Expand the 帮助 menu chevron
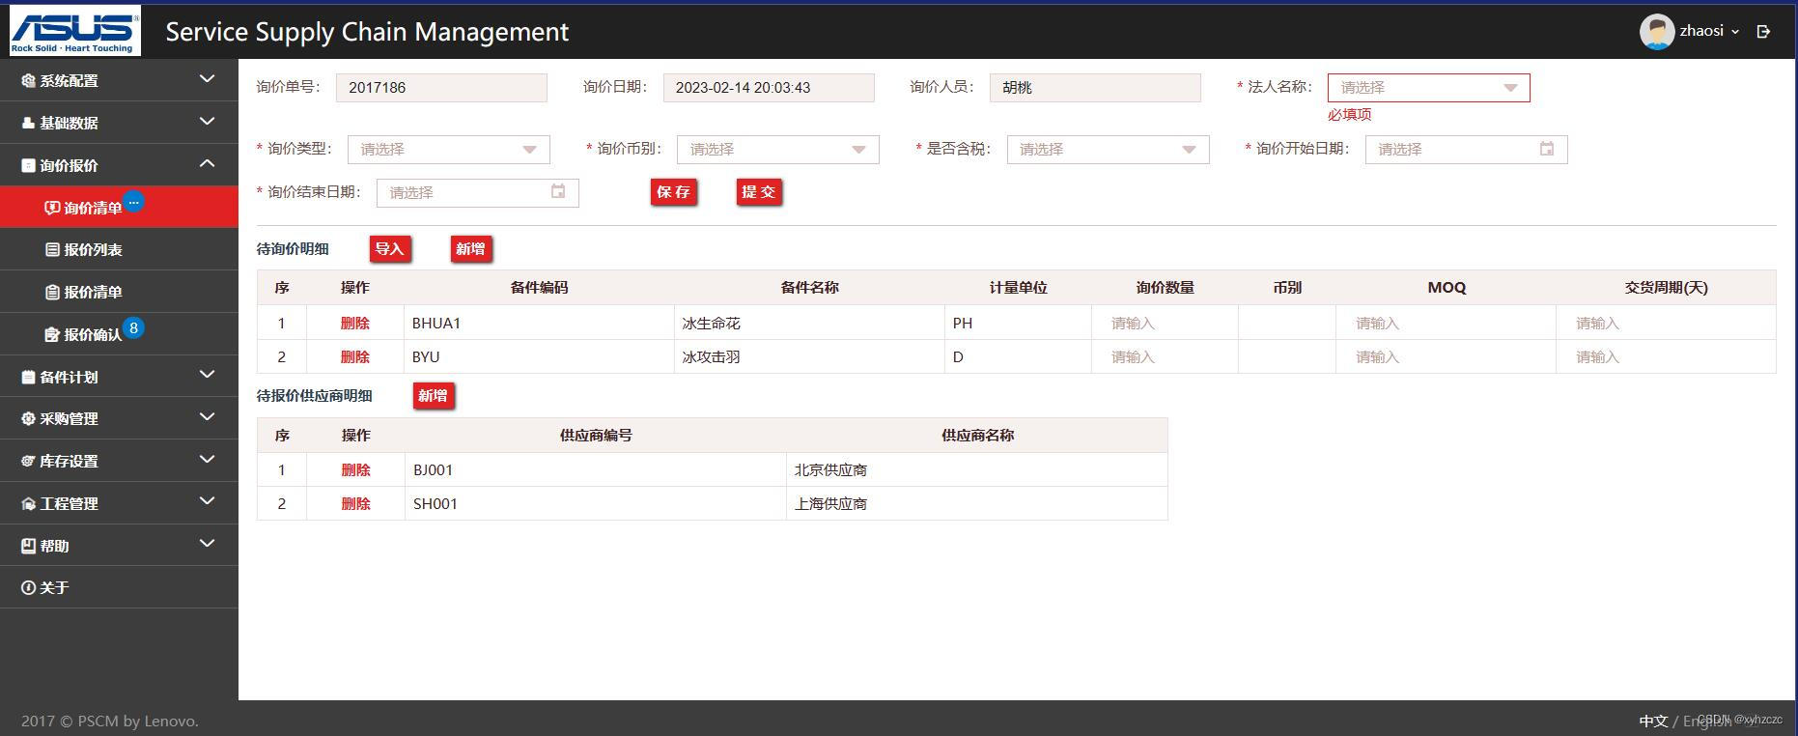The height and width of the screenshot is (736, 1798). pos(207,544)
